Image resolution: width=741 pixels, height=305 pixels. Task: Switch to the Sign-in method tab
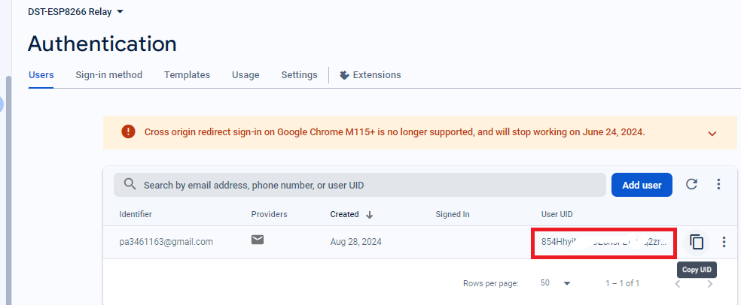[x=108, y=75]
